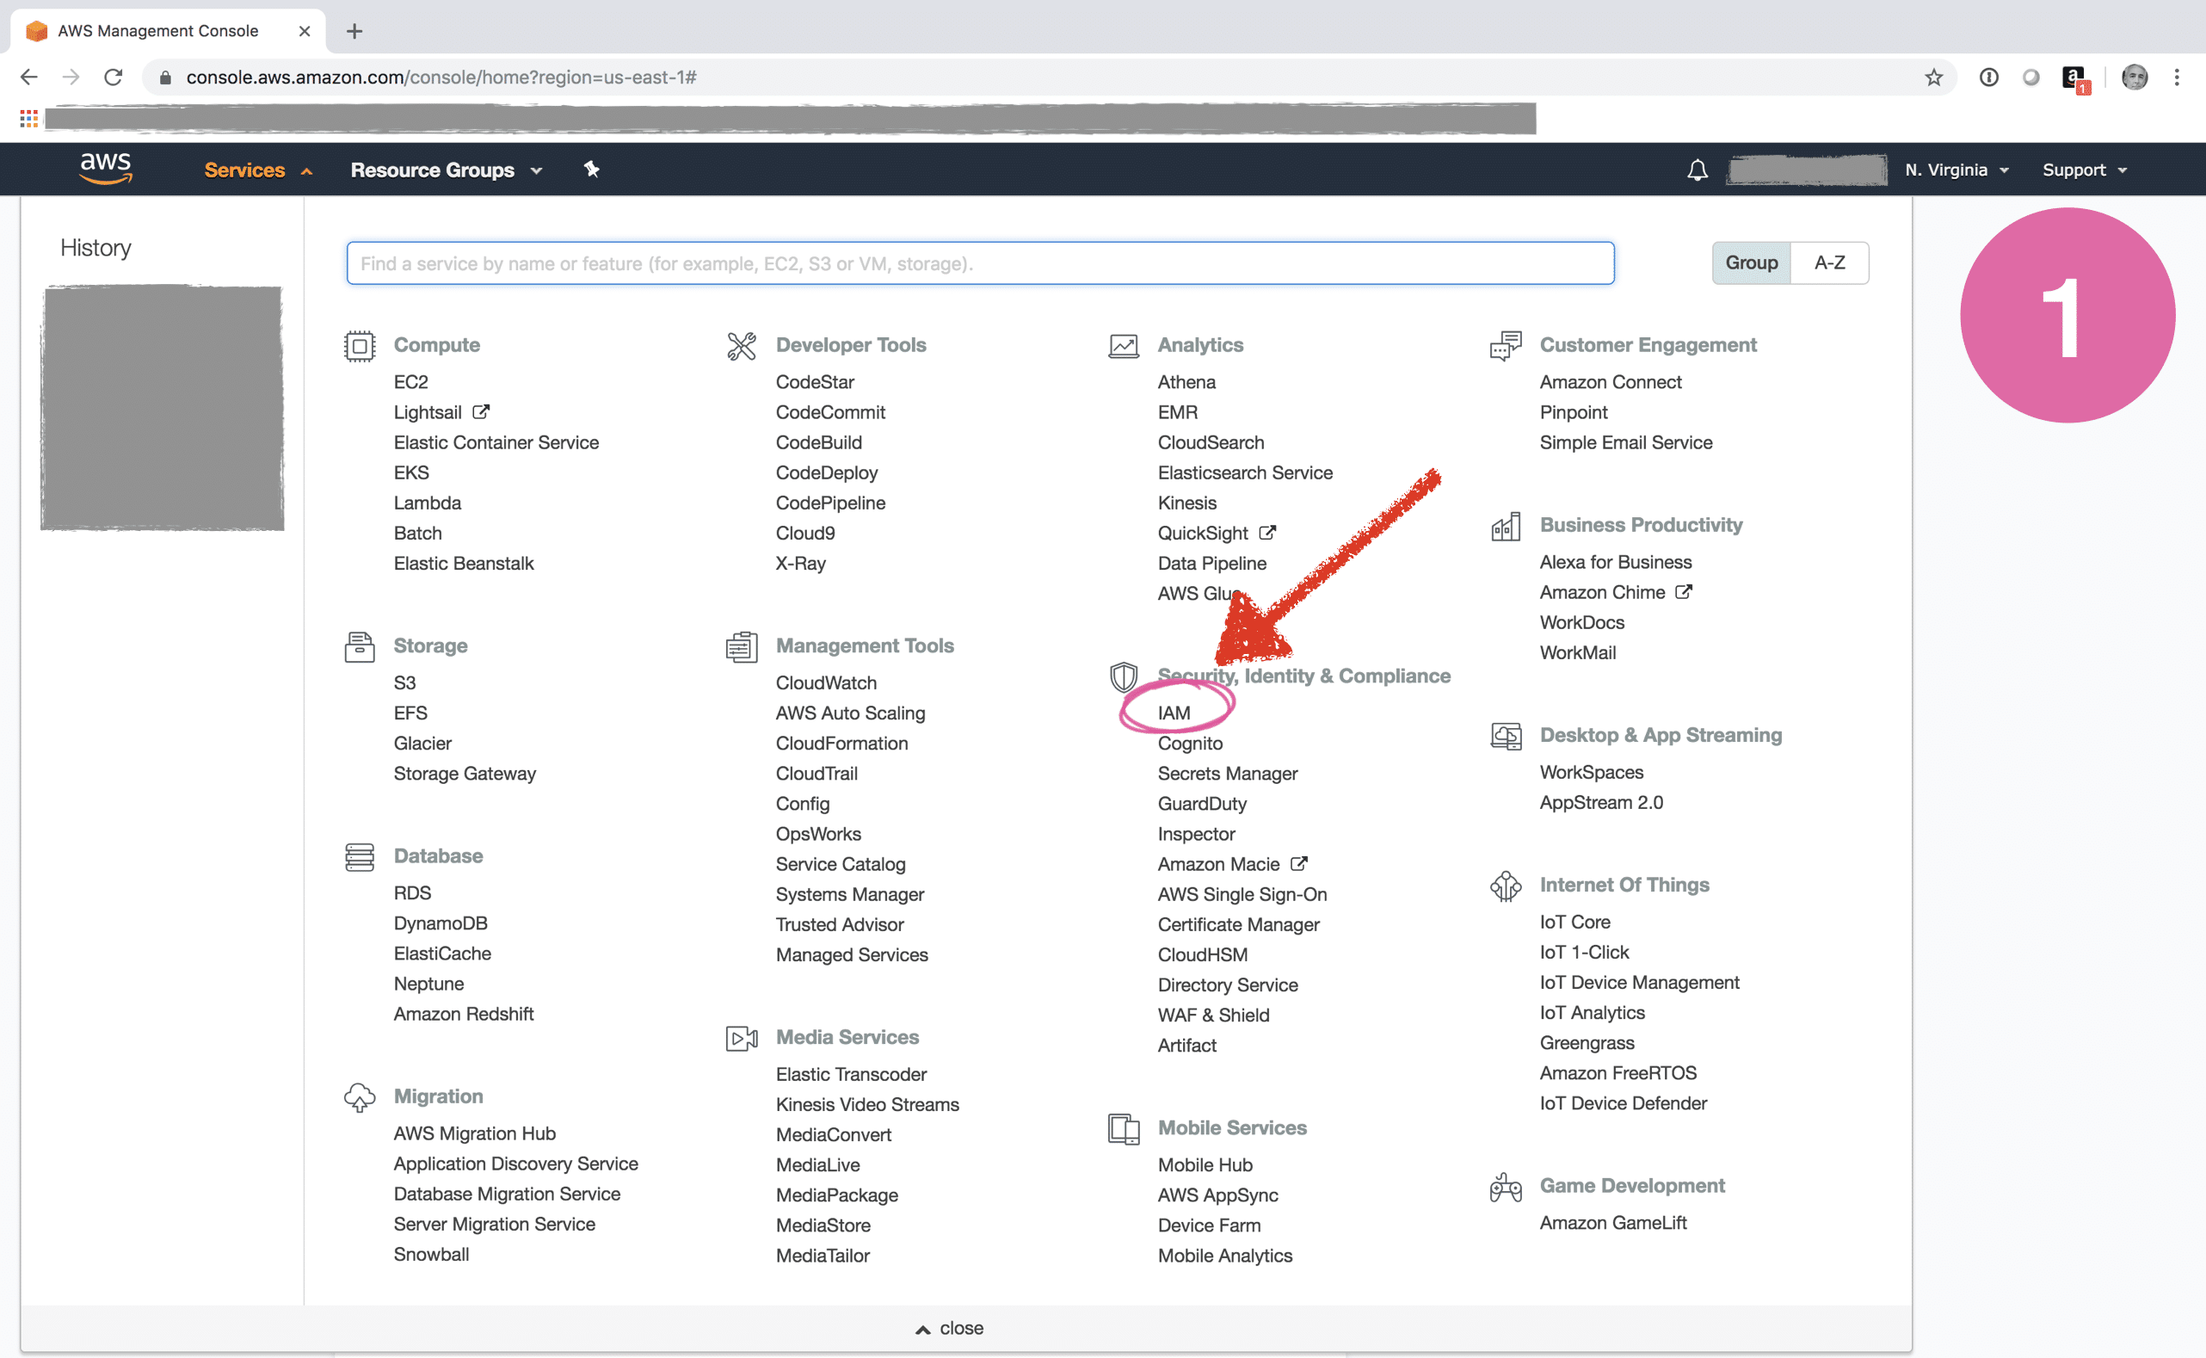Open the Elastic Transcoder service

click(850, 1074)
